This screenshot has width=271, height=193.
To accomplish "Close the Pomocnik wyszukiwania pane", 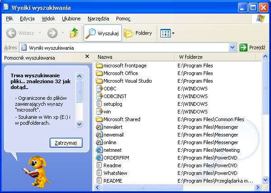I will [87, 56].
